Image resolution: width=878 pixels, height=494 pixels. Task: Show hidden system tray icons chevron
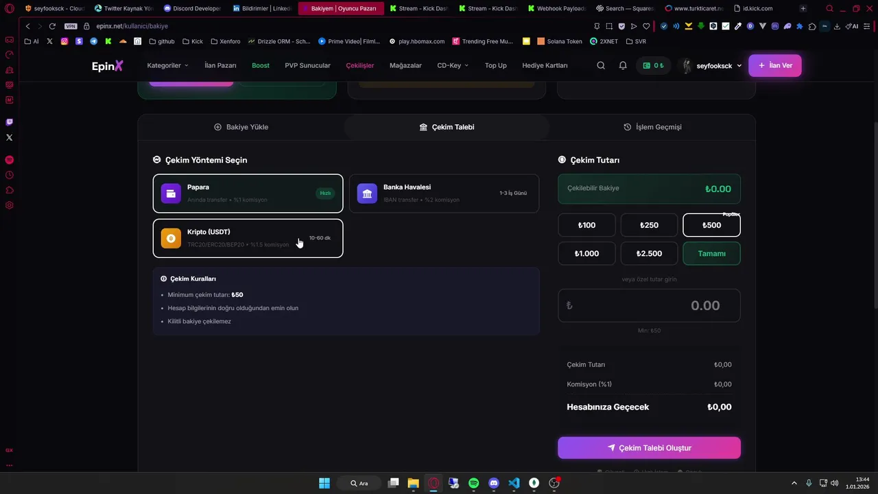click(794, 483)
